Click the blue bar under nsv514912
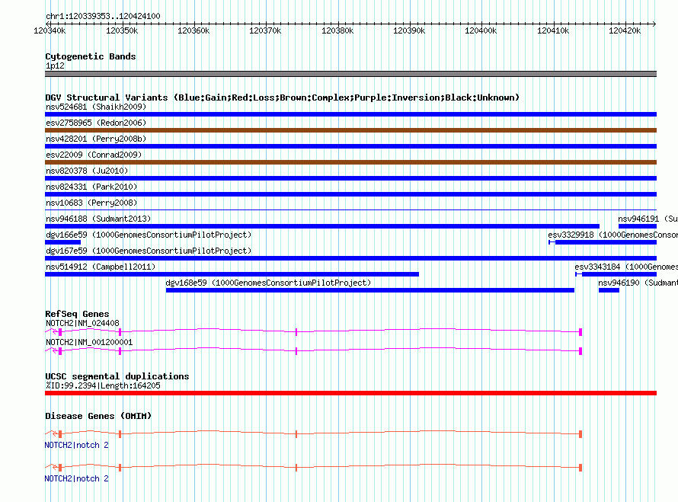This screenshot has height=502, width=678. [x=232, y=274]
